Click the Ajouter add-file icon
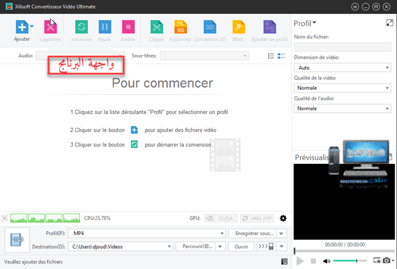Viewport: 397px width, 269px height. coord(21,27)
